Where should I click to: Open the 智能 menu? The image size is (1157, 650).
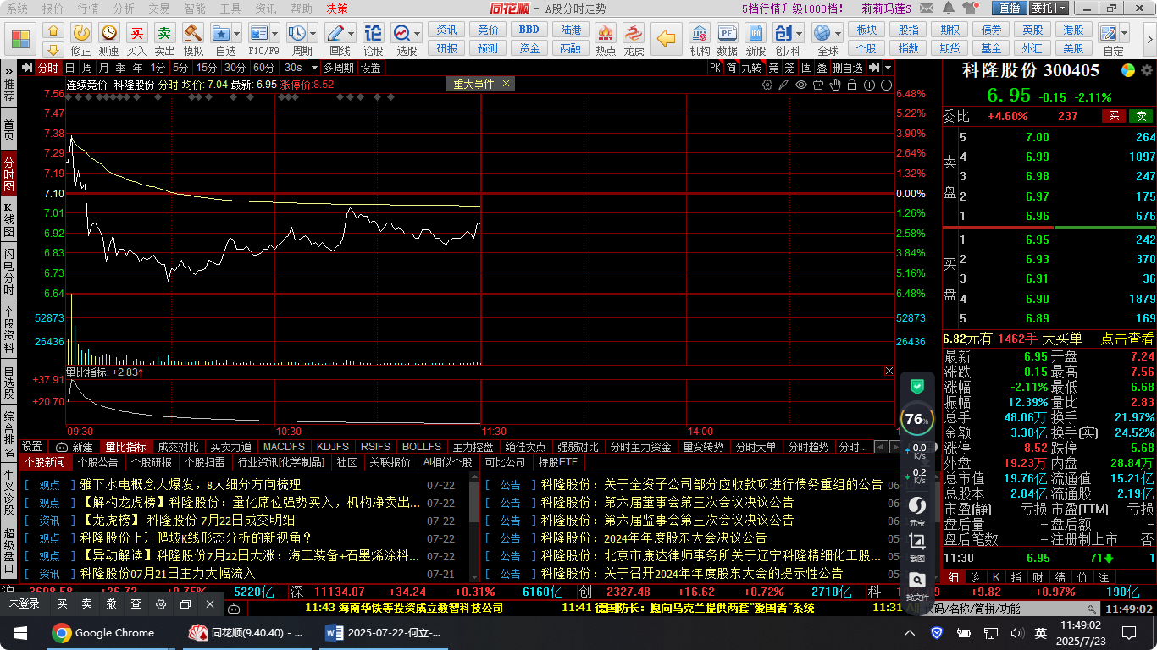[x=195, y=8]
